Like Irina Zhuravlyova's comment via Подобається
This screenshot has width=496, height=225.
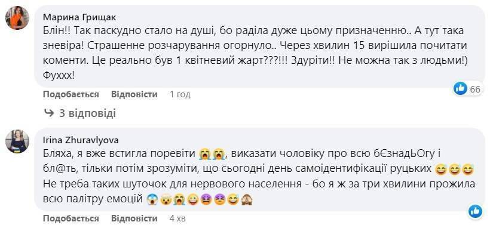[71, 218]
